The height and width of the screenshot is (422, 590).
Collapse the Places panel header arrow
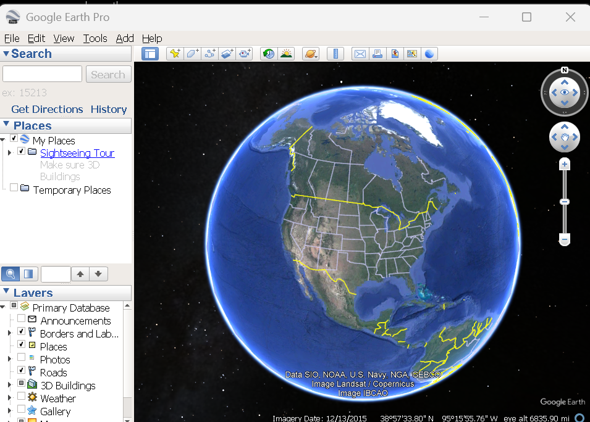pos(6,124)
